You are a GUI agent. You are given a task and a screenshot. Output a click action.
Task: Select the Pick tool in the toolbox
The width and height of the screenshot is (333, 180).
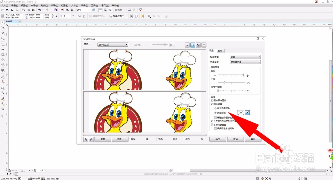[3, 22]
